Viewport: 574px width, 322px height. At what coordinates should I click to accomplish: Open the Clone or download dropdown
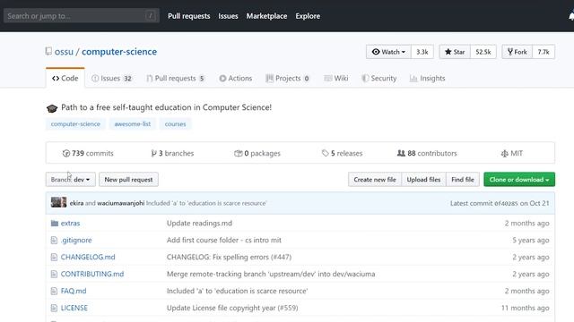click(519, 179)
